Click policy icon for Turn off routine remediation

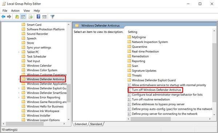coord(129,99)
